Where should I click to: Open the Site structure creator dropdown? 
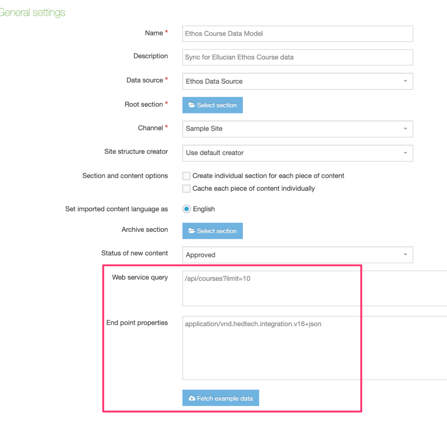coord(405,153)
